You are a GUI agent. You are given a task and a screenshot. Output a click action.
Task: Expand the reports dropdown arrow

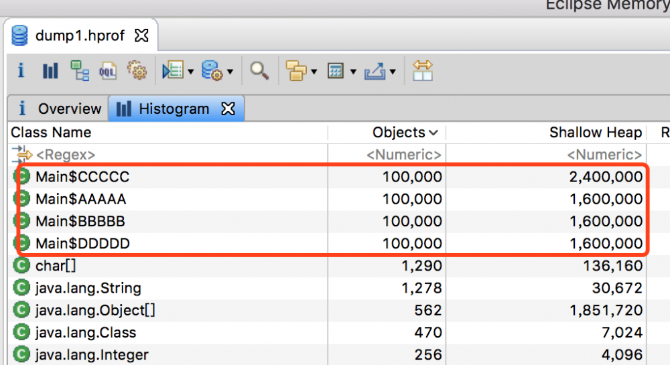click(190, 72)
